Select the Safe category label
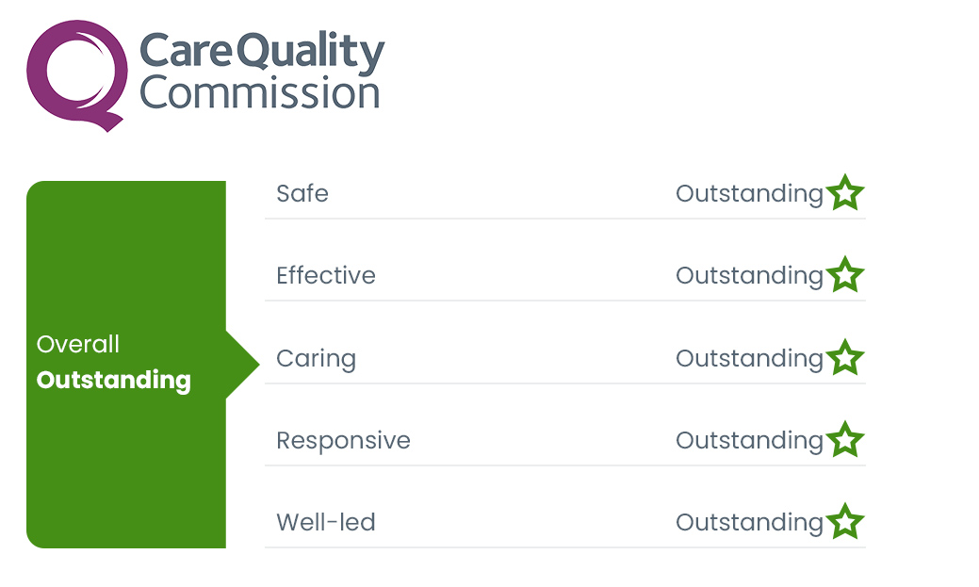 point(302,194)
